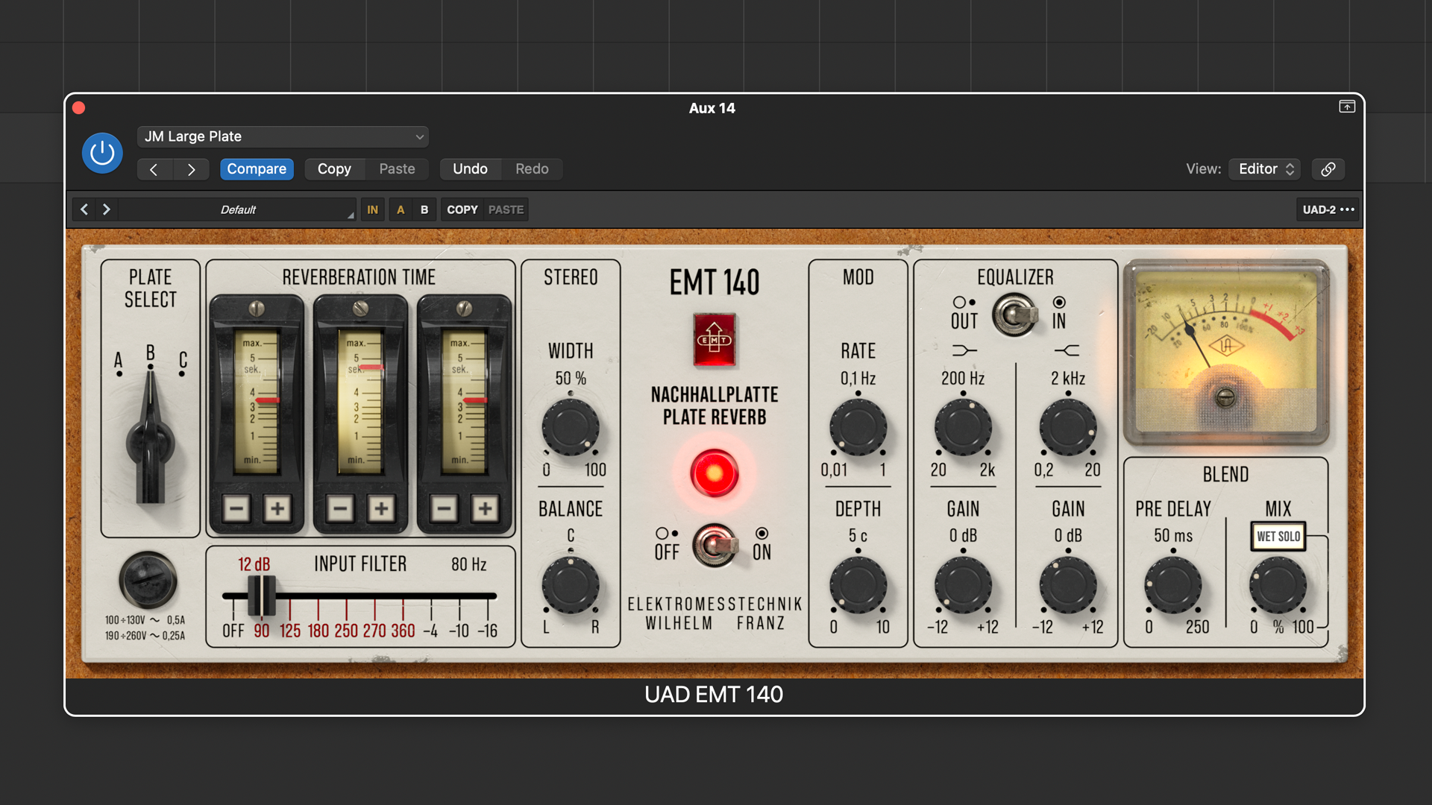
Task: Click the Paste button in header
Action: tap(397, 169)
